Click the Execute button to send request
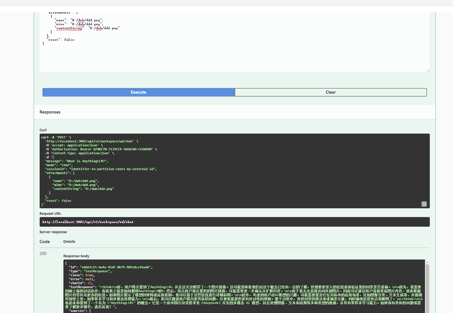The width and height of the screenshot is (453, 313). pyautogui.click(x=138, y=92)
